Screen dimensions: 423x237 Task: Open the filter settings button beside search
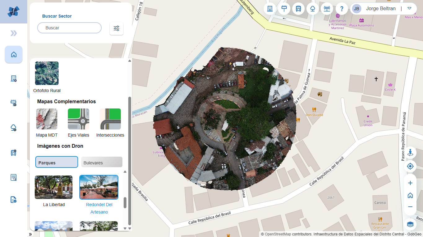(x=117, y=28)
